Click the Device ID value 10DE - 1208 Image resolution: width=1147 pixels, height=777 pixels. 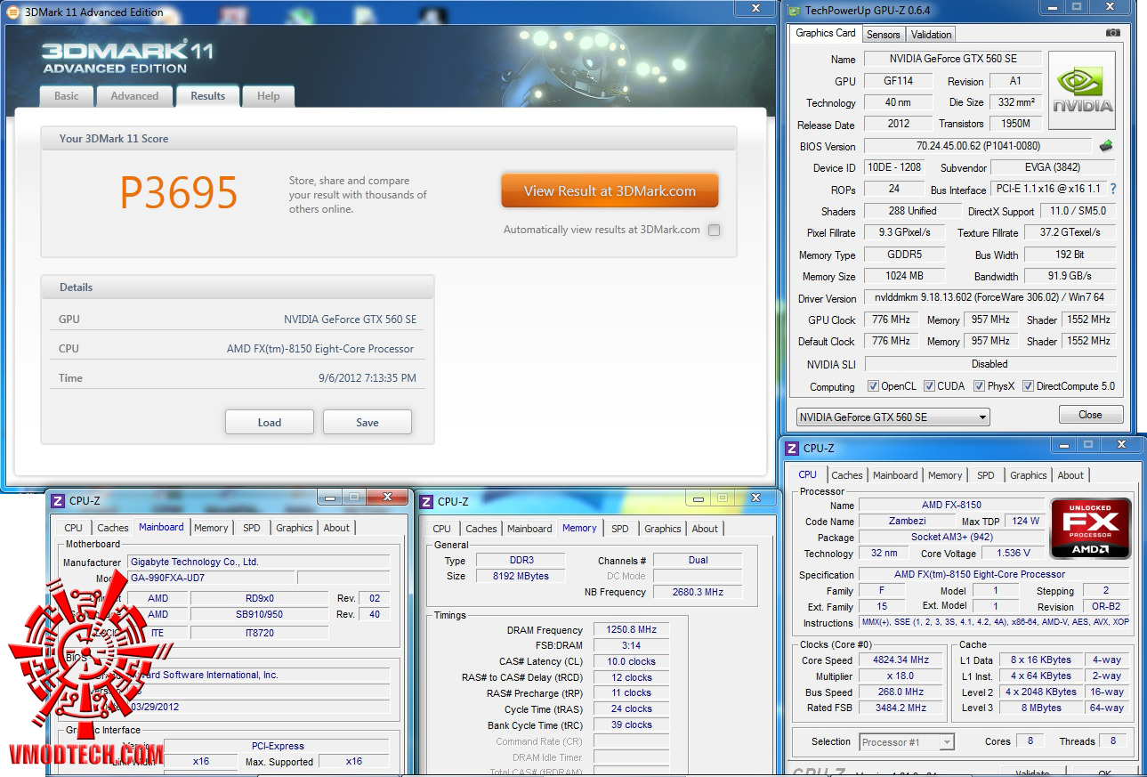click(x=894, y=167)
